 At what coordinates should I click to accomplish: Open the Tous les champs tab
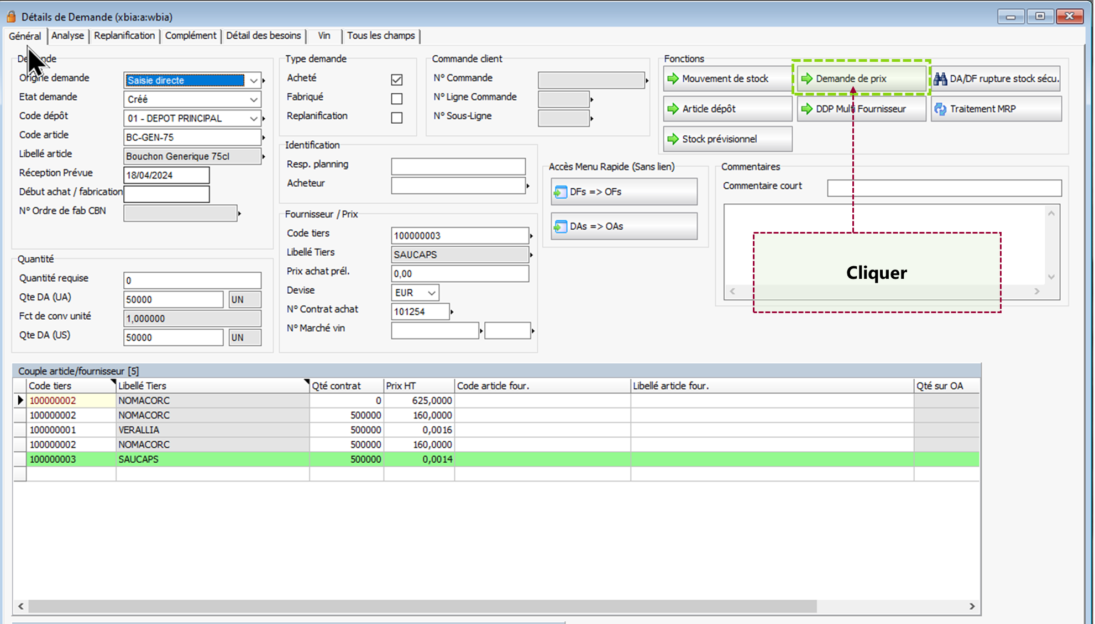click(380, 36)
